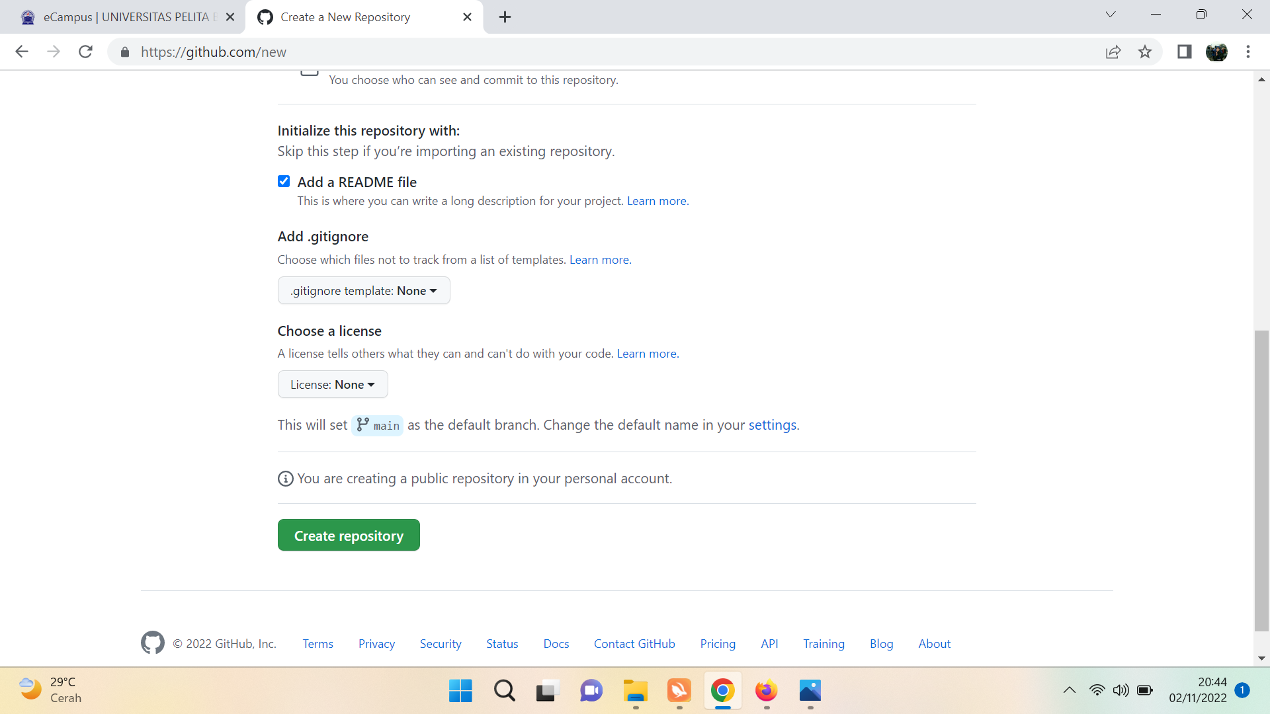Click the share page icon in address bar

(x=1113, y=52)
